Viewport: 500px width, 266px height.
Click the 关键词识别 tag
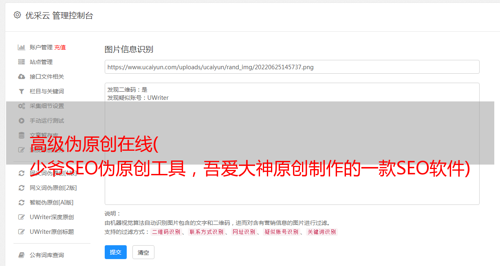[322, 232]
